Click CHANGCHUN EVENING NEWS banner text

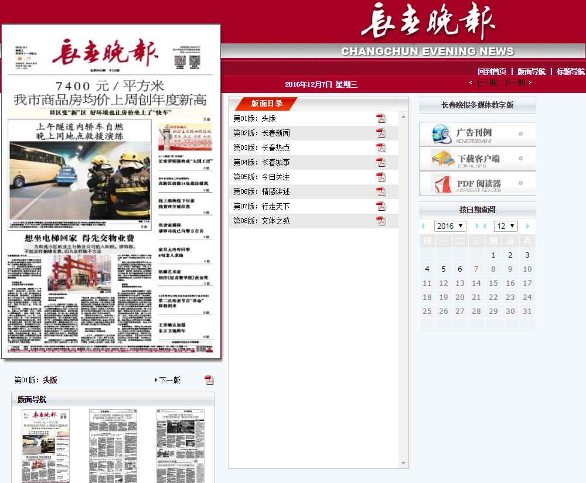point(428,51)
